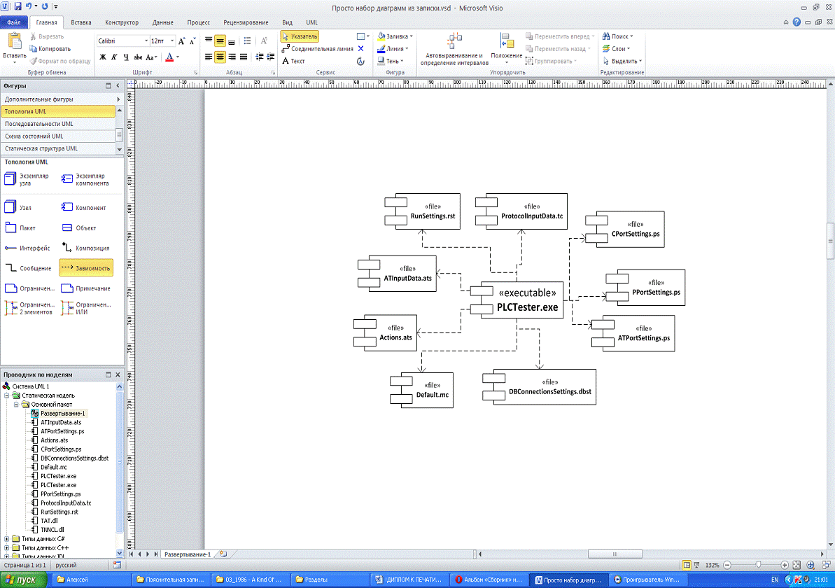Collapse the Основной пакет tree node
This screenshot has height=588, width=835.
click(x=16, y=404)
